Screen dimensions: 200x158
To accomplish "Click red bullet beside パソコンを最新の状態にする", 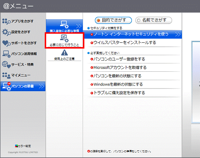I will [x=92, y=76].
